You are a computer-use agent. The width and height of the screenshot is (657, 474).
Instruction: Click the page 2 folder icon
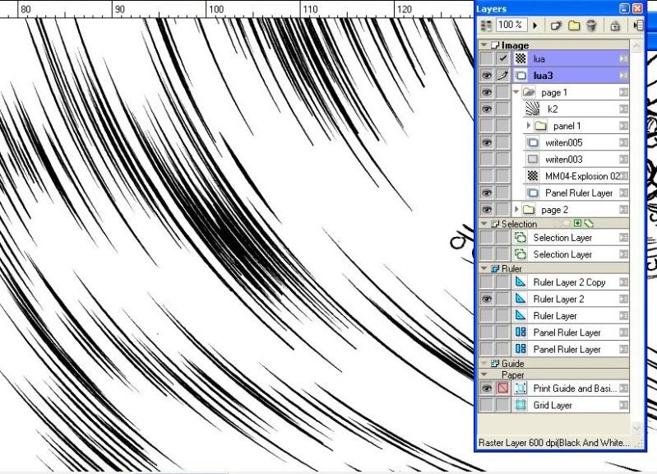click(529, 209)
